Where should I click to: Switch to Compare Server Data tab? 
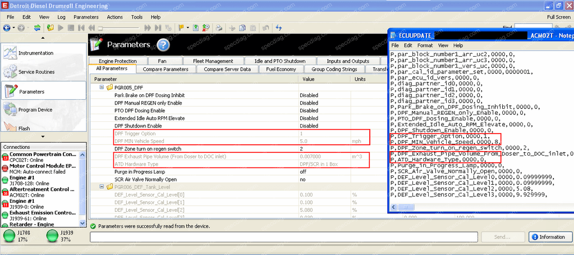227,69
